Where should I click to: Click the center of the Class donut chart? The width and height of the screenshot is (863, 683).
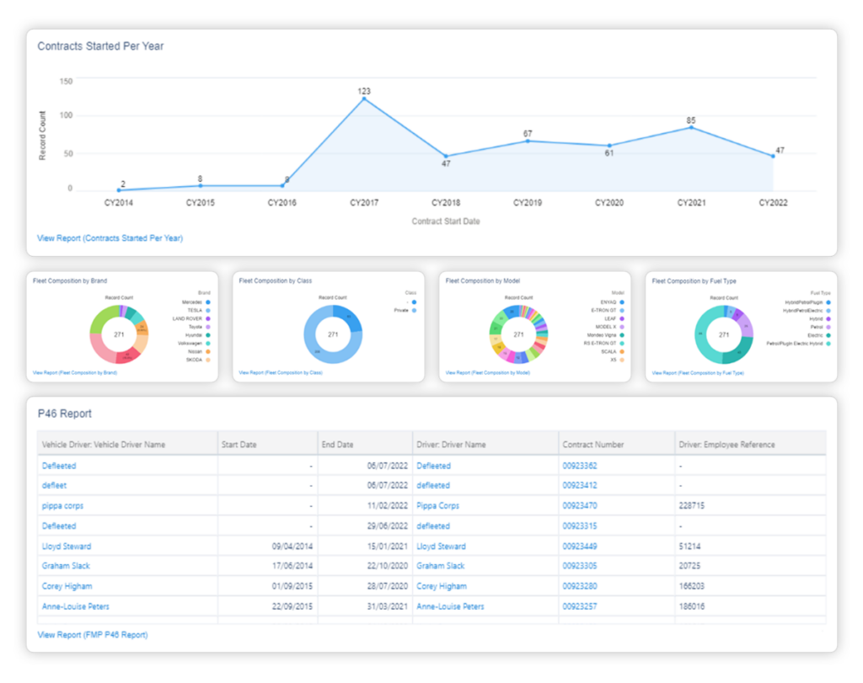[x=333, y=335]
